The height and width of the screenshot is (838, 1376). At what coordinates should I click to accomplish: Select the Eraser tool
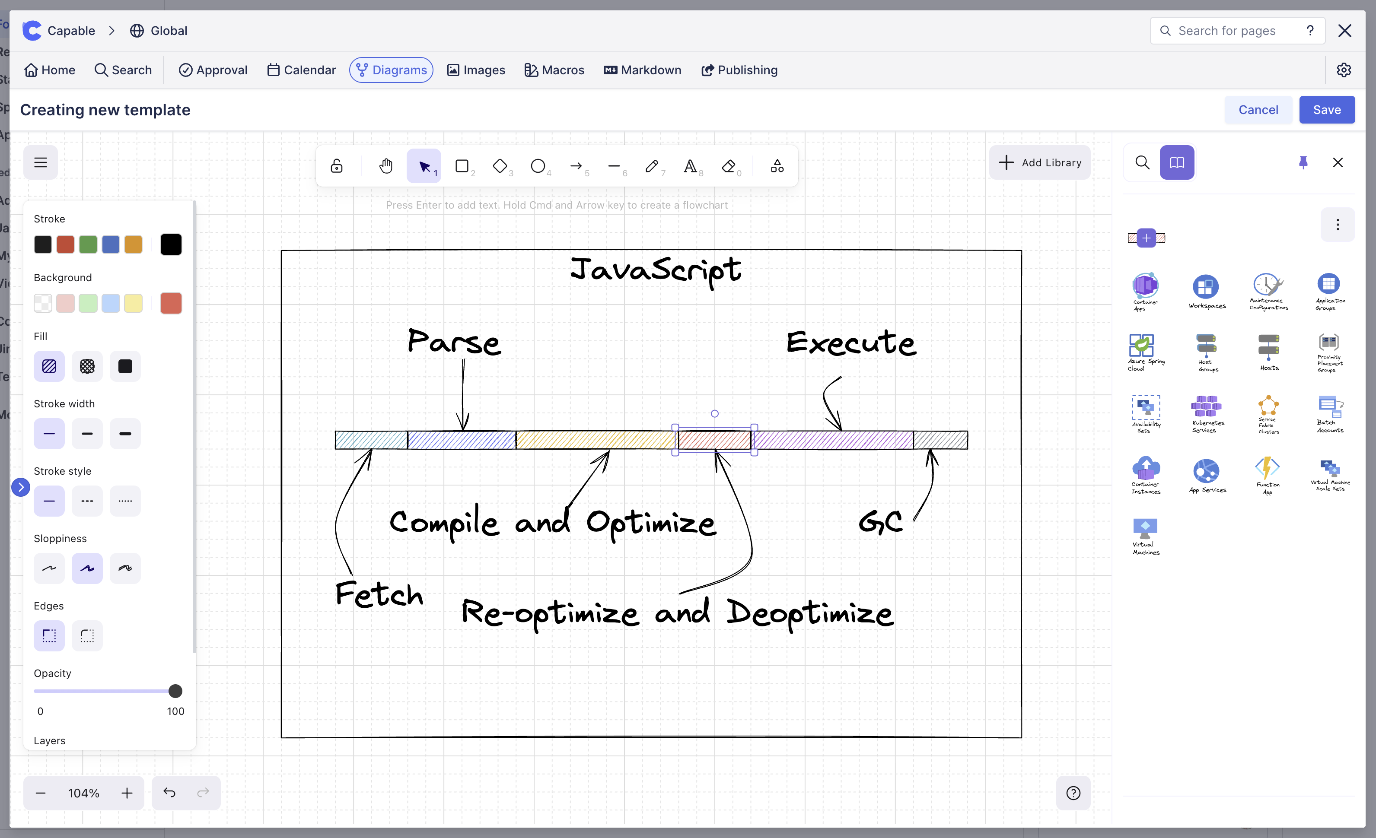(728, 166)
